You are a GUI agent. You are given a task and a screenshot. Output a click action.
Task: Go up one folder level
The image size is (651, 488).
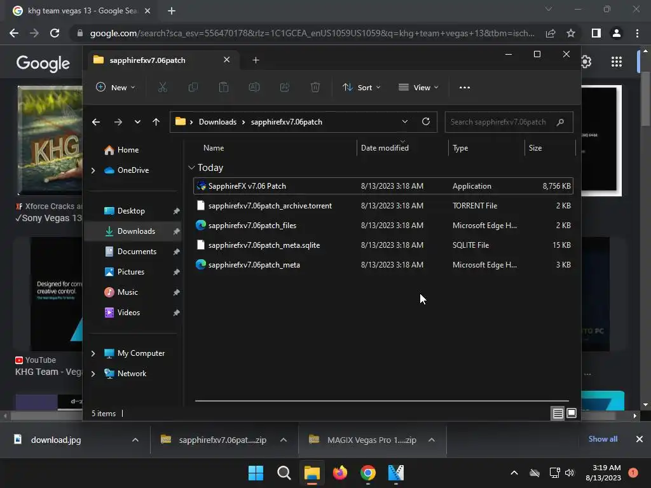(x=156, y=122)
